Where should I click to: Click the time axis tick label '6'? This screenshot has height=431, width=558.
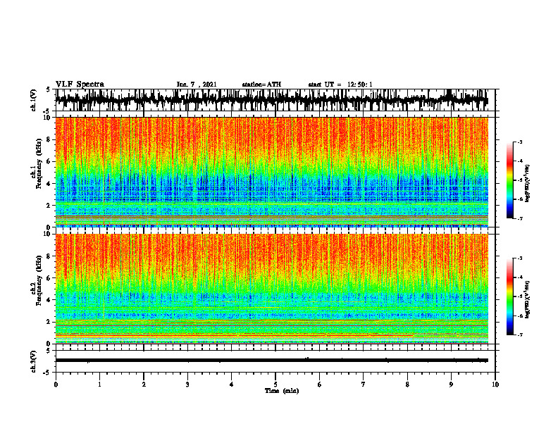click(320, 385)
